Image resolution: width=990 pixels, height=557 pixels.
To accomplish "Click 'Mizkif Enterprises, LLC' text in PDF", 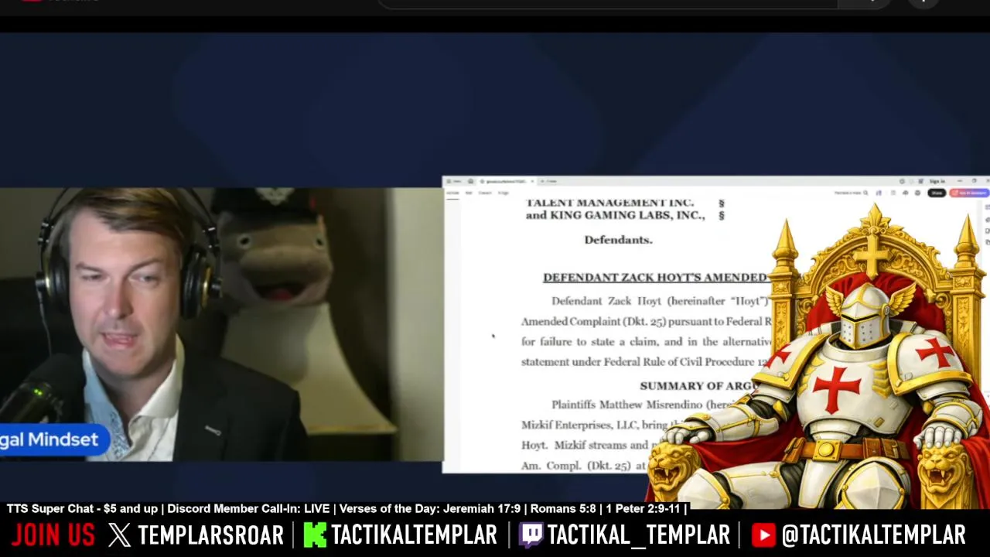I will pyautogui.click(x=579, y=425).
